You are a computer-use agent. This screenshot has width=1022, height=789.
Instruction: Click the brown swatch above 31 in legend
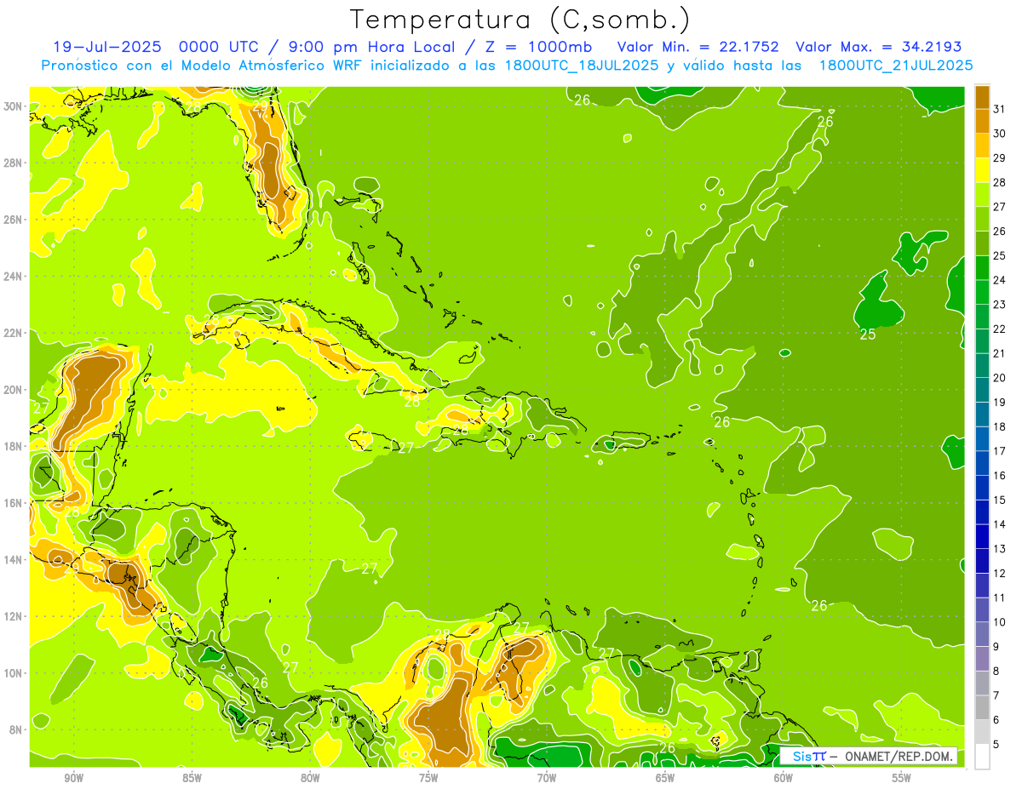[982, 97]
